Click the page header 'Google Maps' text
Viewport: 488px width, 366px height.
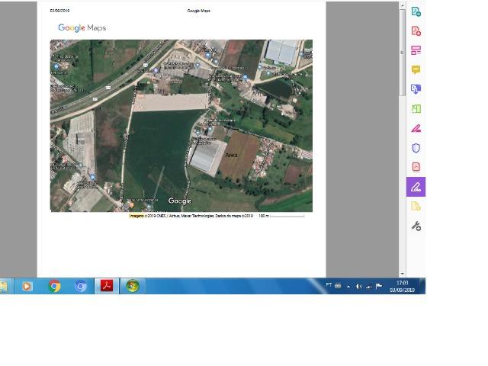198,11
